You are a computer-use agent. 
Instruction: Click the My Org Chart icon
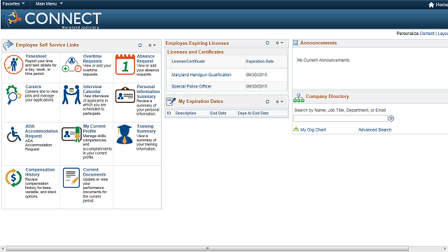tap(296, 129)
